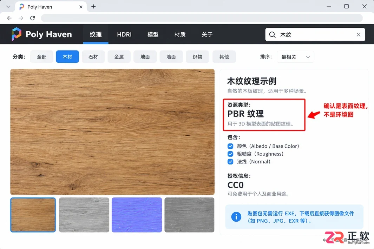Filter by 其他 category
The image size is (374, 249).
[224, 57]
